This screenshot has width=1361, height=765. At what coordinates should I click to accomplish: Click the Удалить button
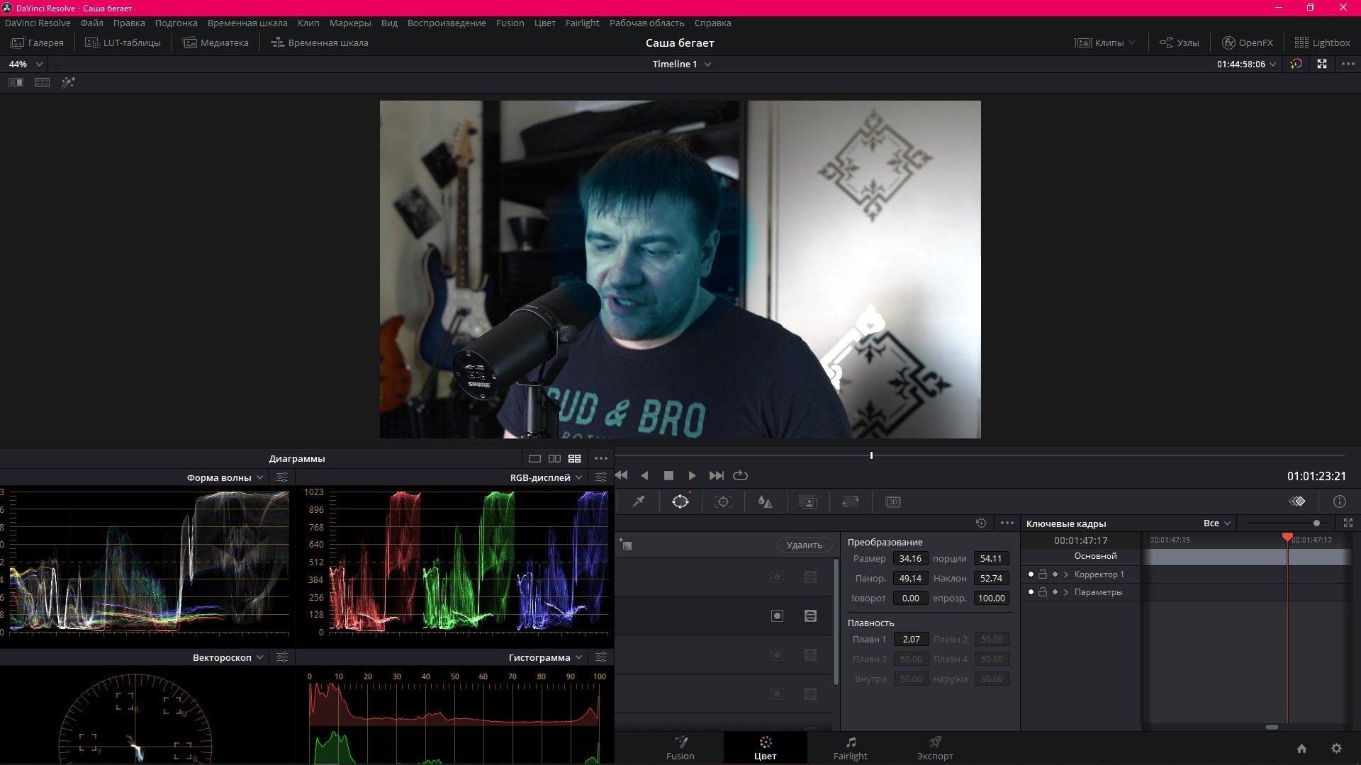(804, 545)
